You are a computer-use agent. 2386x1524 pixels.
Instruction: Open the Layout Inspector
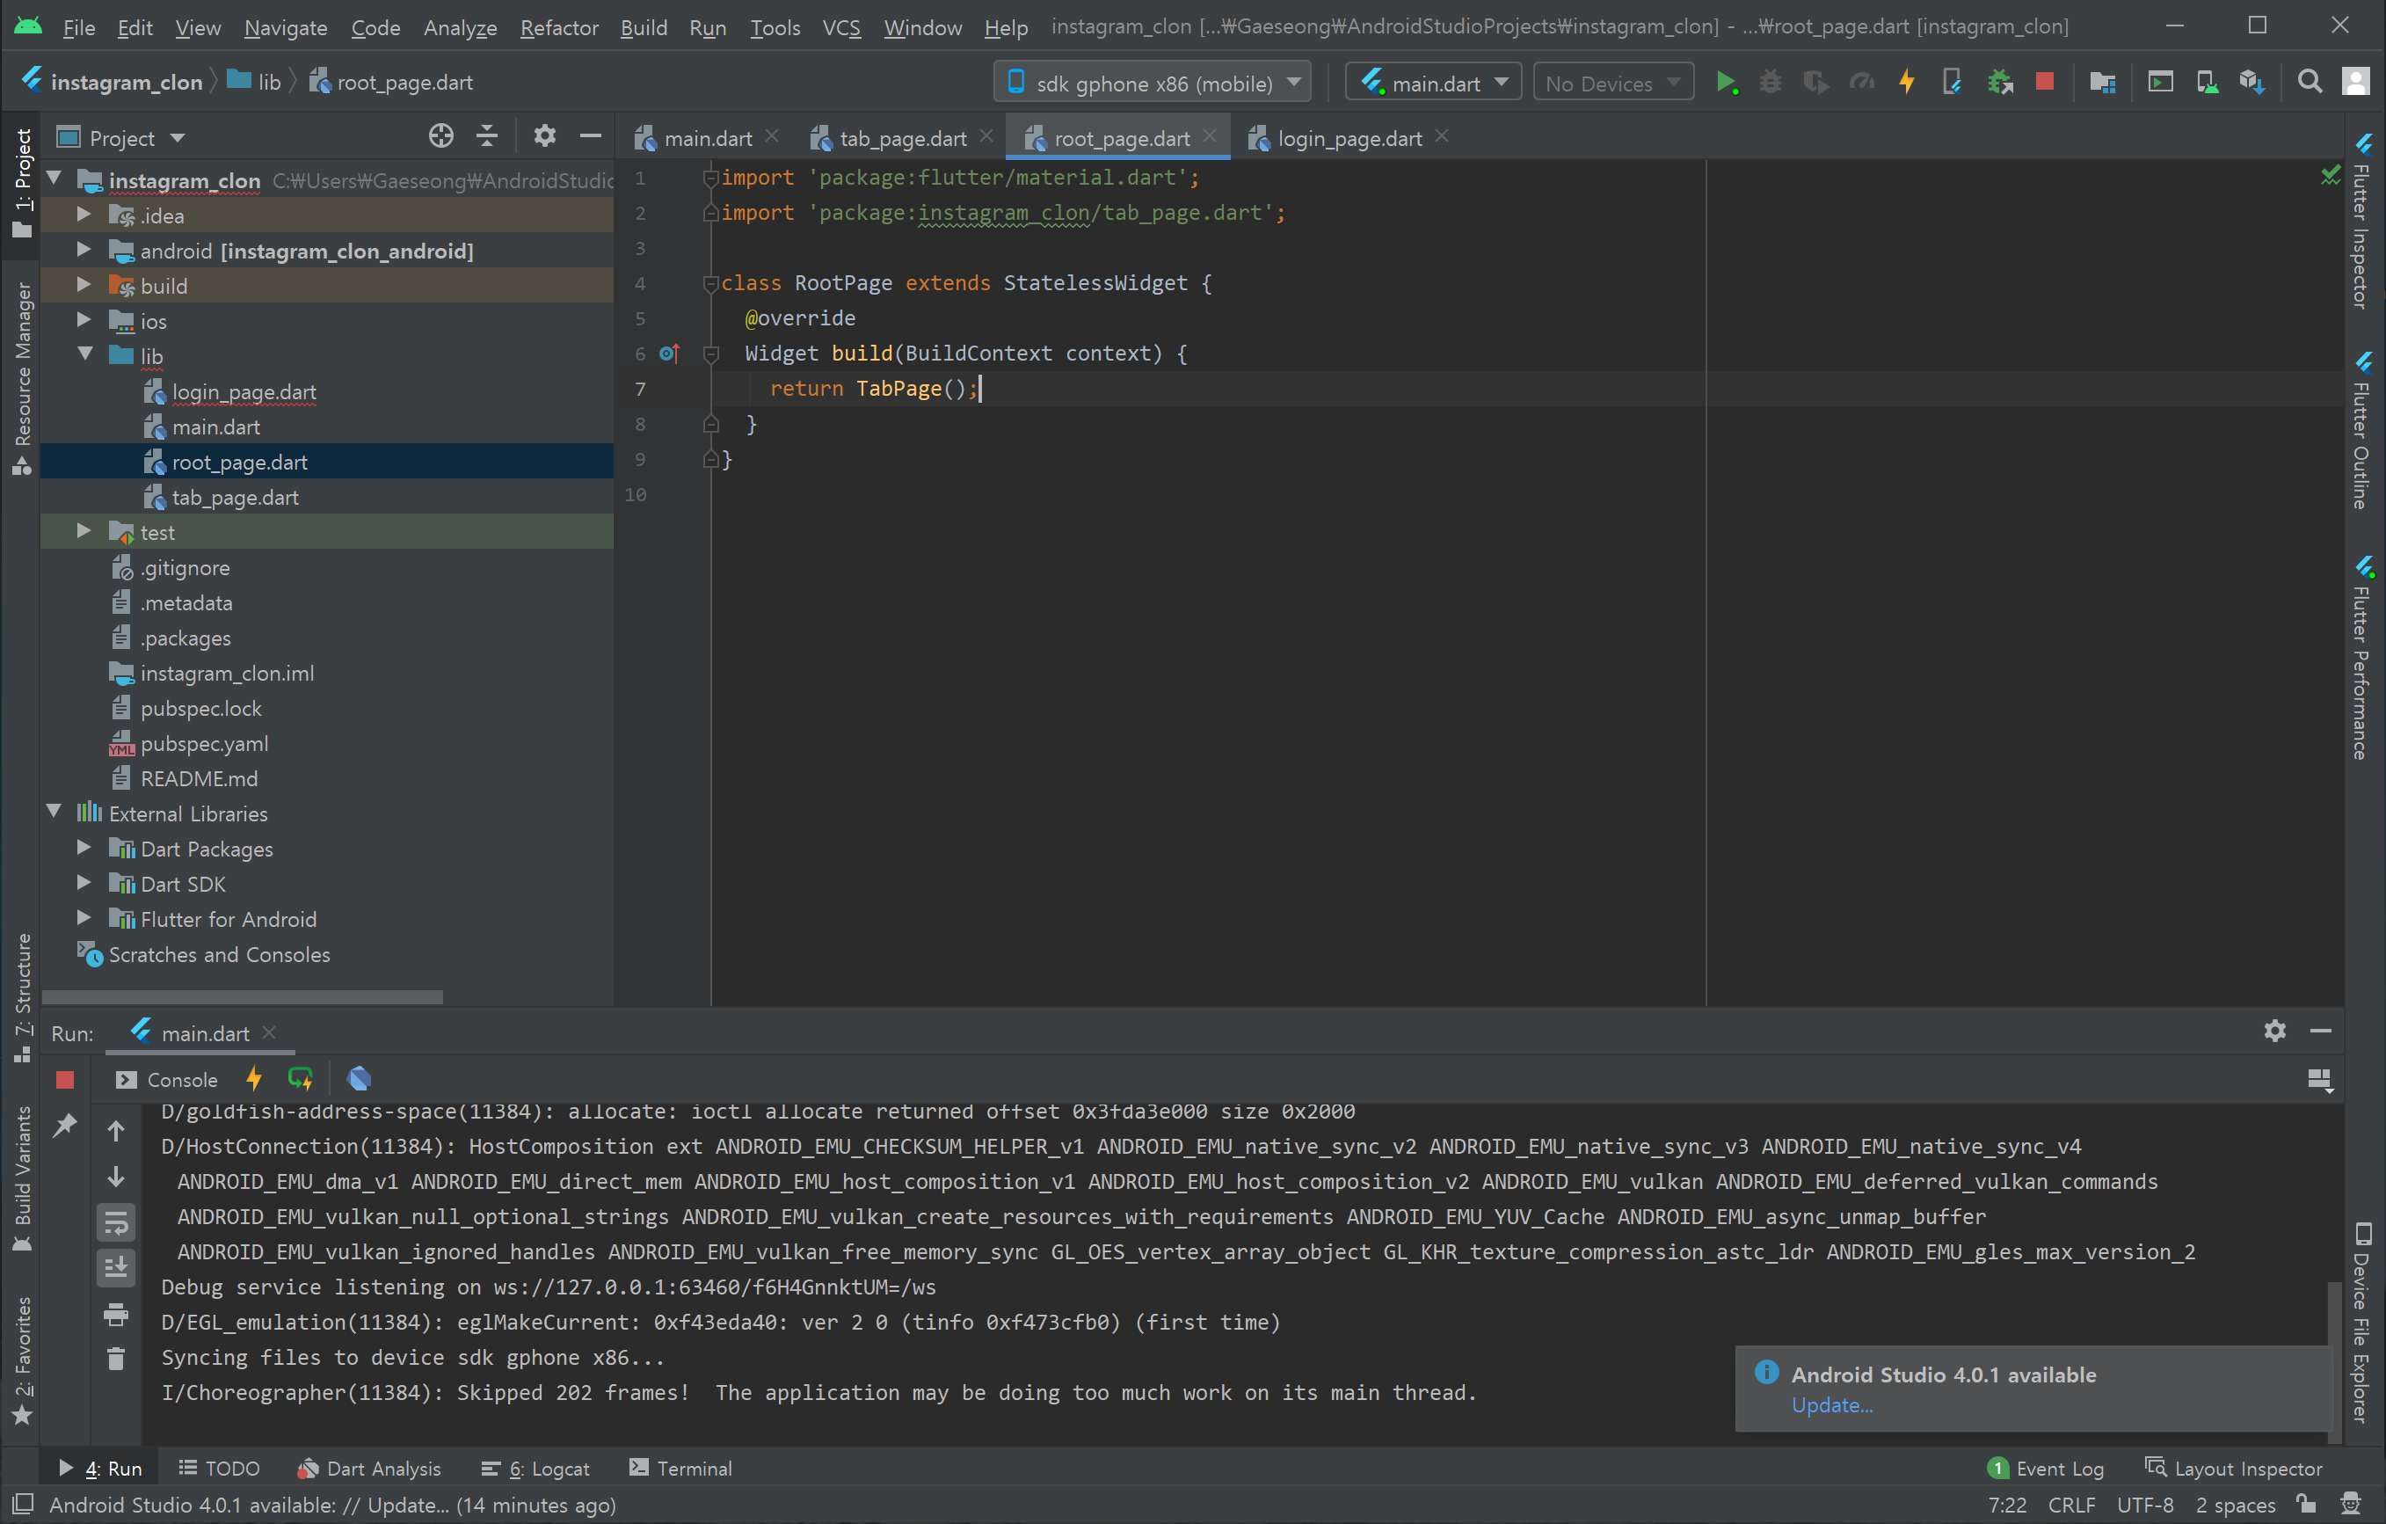point(2233,1469)
